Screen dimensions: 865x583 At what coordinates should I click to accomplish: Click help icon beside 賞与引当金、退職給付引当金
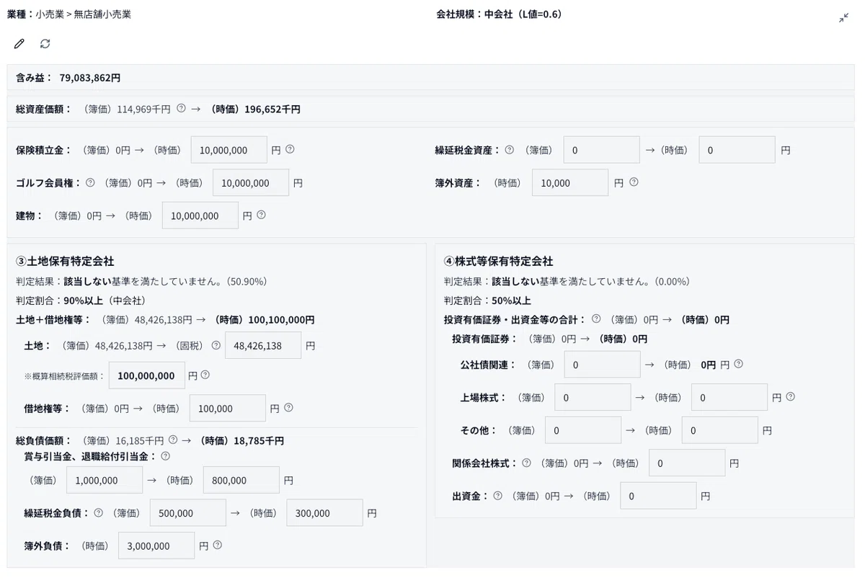pos(165,455)
